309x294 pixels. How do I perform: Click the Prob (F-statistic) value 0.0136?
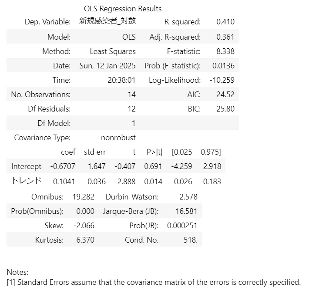click(x=223, y=66)
